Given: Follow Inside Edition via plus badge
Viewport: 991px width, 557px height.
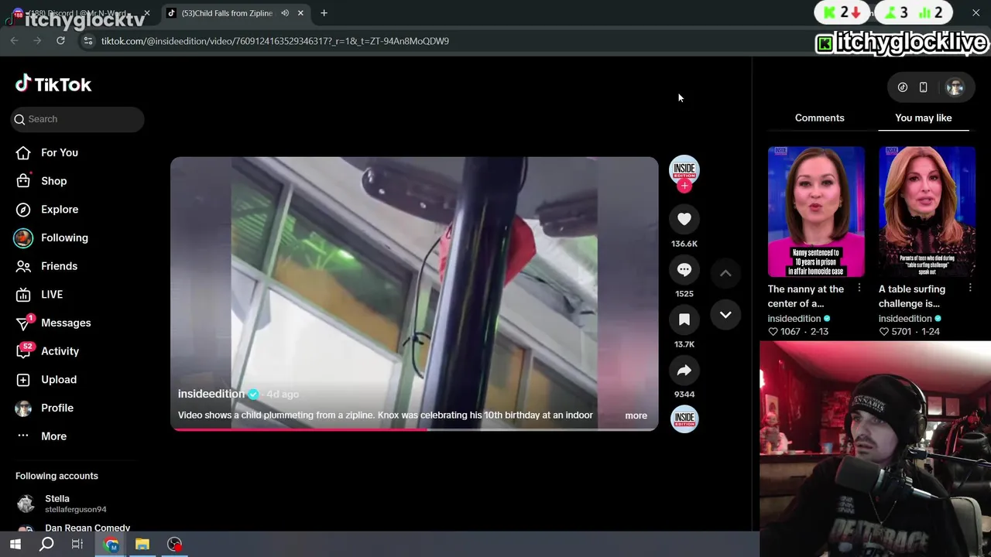Looking at the screenshot, I should pyautogui.click(x=684, y=186).
